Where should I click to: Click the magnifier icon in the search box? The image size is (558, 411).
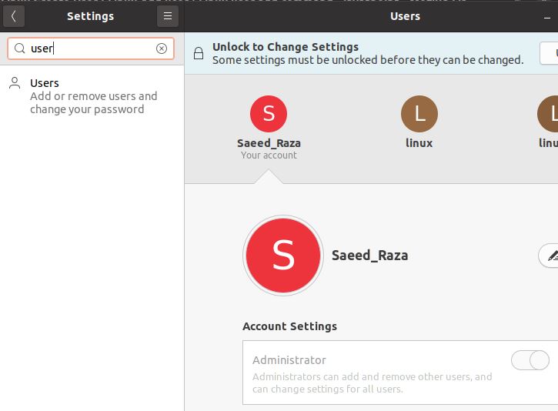pyautogui.click(x=20, y=48)
